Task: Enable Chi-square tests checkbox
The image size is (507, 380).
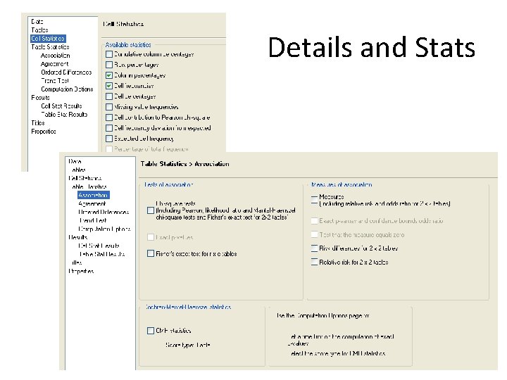Action: point(151,210)
